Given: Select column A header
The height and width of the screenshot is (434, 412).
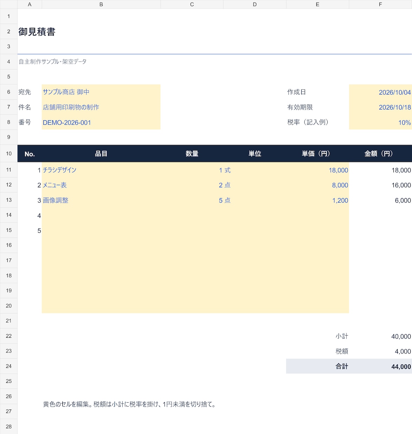Looking at the screenshot, I should (x=29, y=4).
